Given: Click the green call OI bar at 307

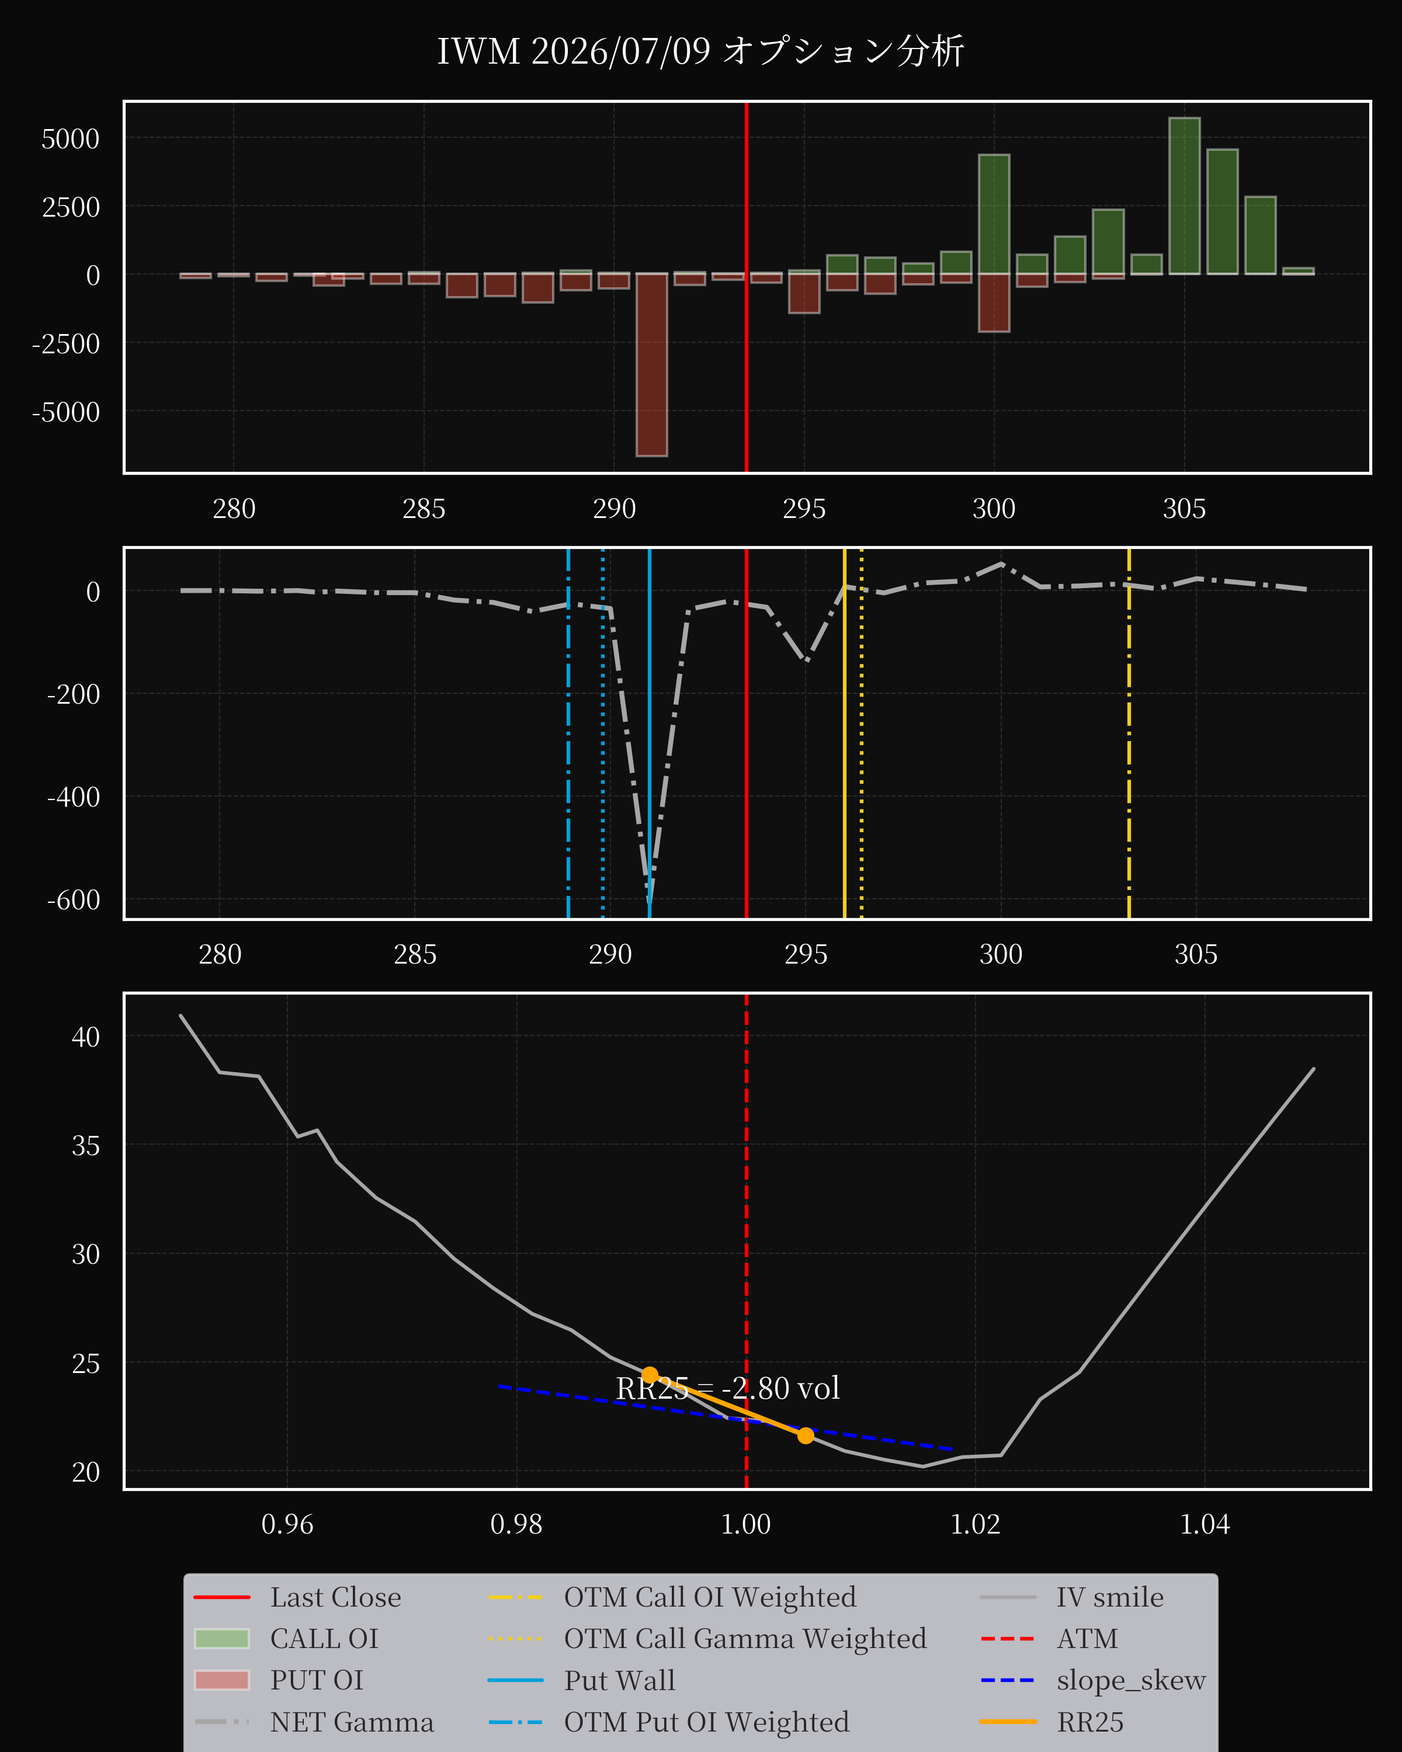Looking at the screenshot, I should pyautogui.click(x=1261, y=236).
